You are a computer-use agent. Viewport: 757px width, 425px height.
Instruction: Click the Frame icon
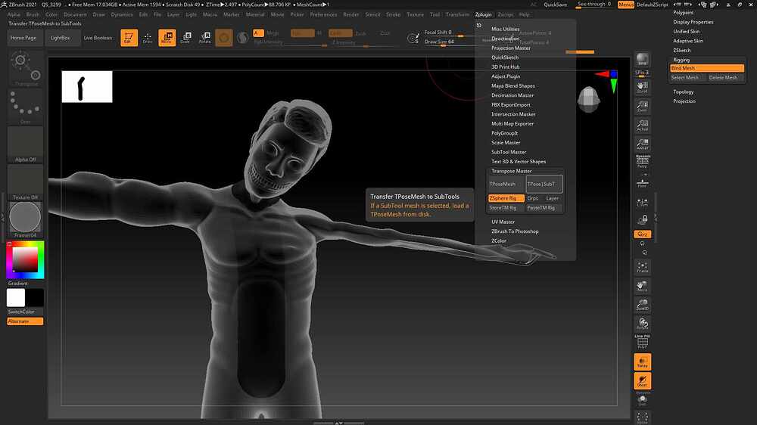[x=643, y=267]
